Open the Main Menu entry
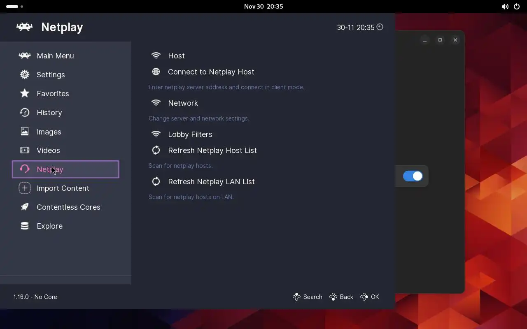 [65, 56]
